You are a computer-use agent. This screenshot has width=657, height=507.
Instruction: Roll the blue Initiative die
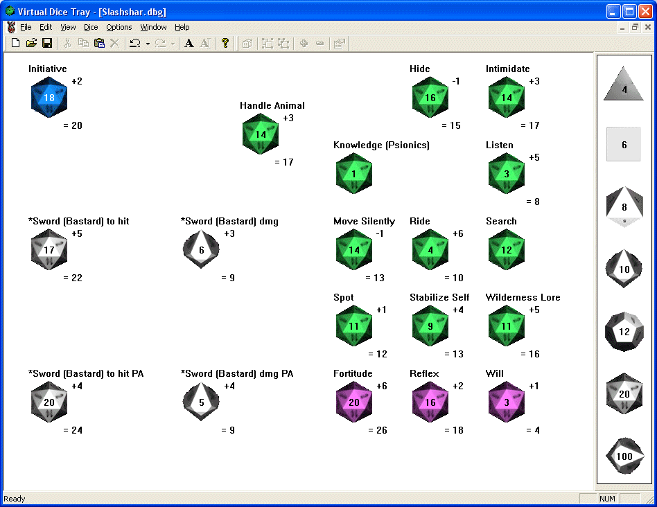click(x=49, y=97)
